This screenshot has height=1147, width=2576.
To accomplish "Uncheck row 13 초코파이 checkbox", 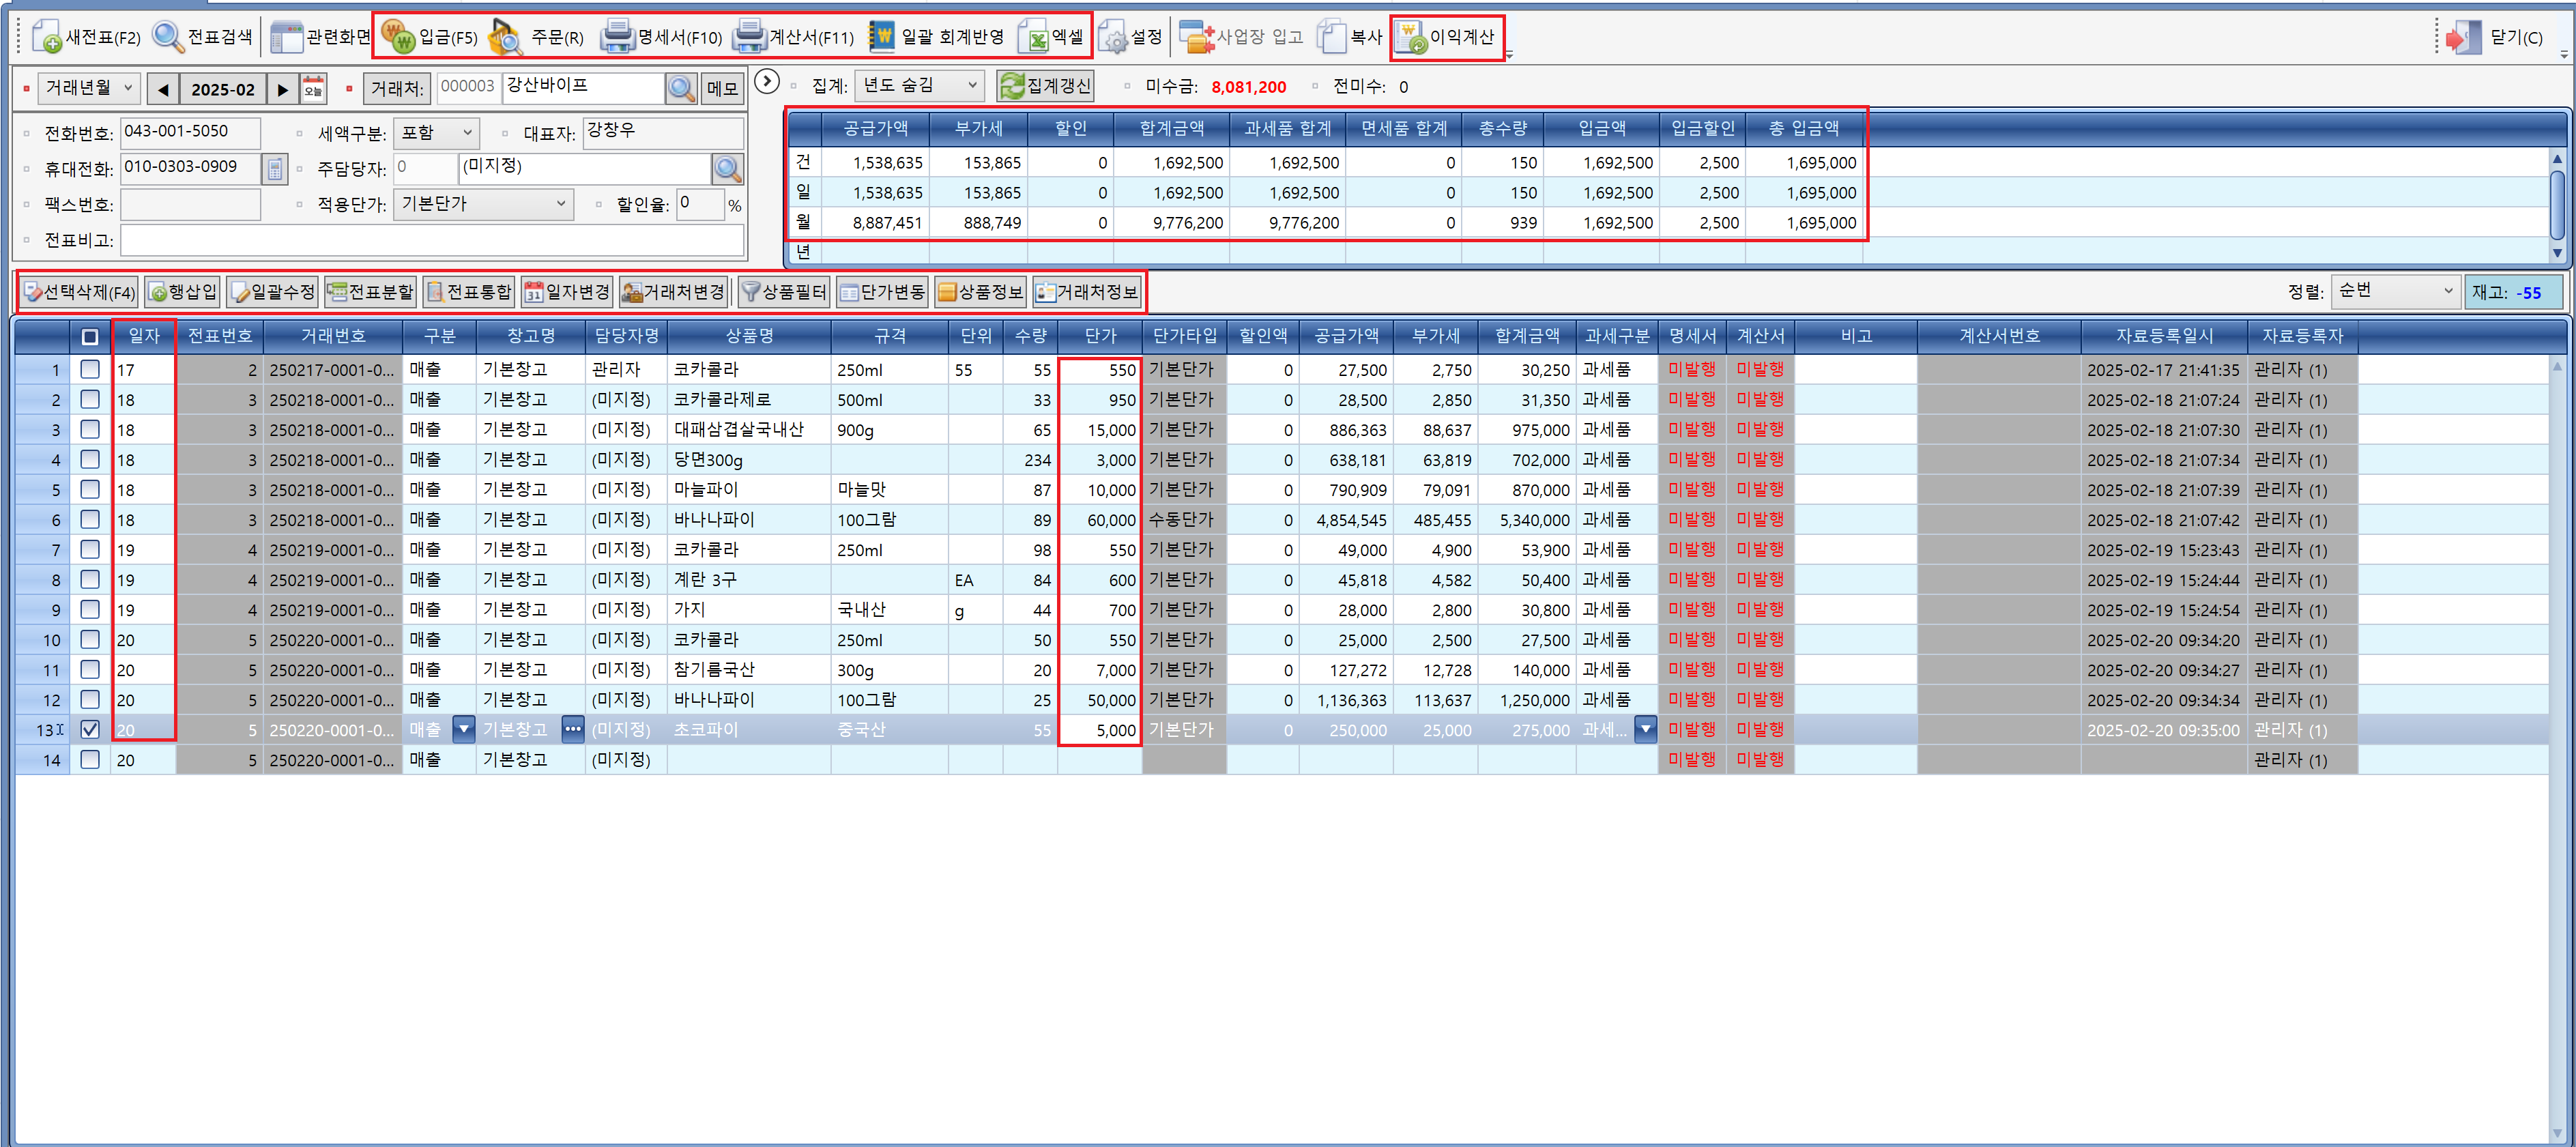I will click(x=90, y=729).
